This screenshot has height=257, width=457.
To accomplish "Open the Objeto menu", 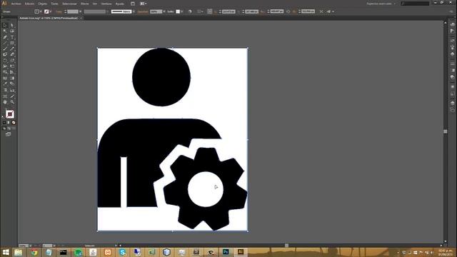I will pyautogui.click(x=43, y=4).
